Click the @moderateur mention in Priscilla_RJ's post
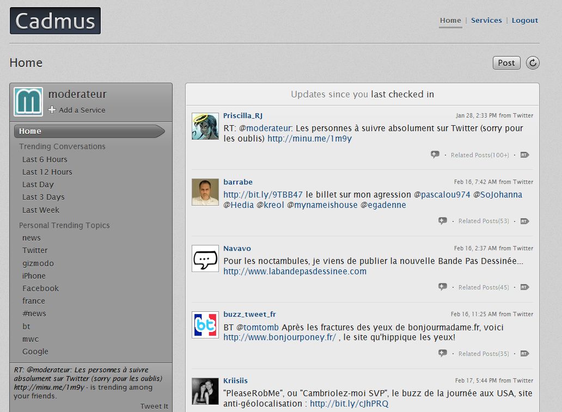Image resolution: width=562 pixels, height=412 pixels. pos(266,128)
